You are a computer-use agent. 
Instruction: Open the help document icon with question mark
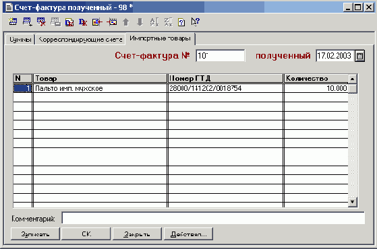pos(181,22)
